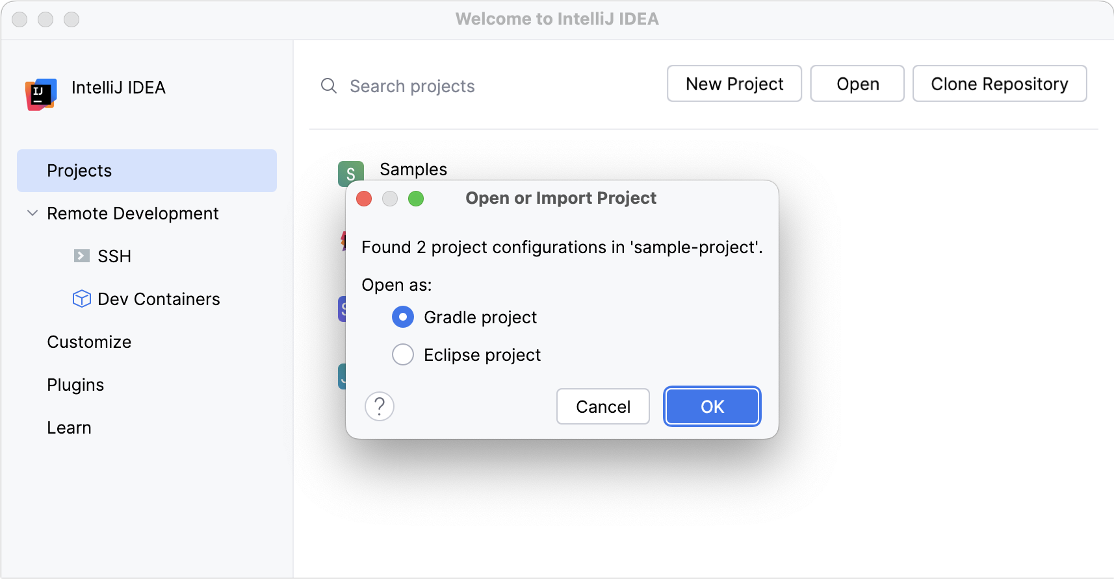This screenshot has height=579, width=1114.
Task: Click the IntelliJ IDEA logo icon
Action: pyautogui.click(x=41, y=94)
